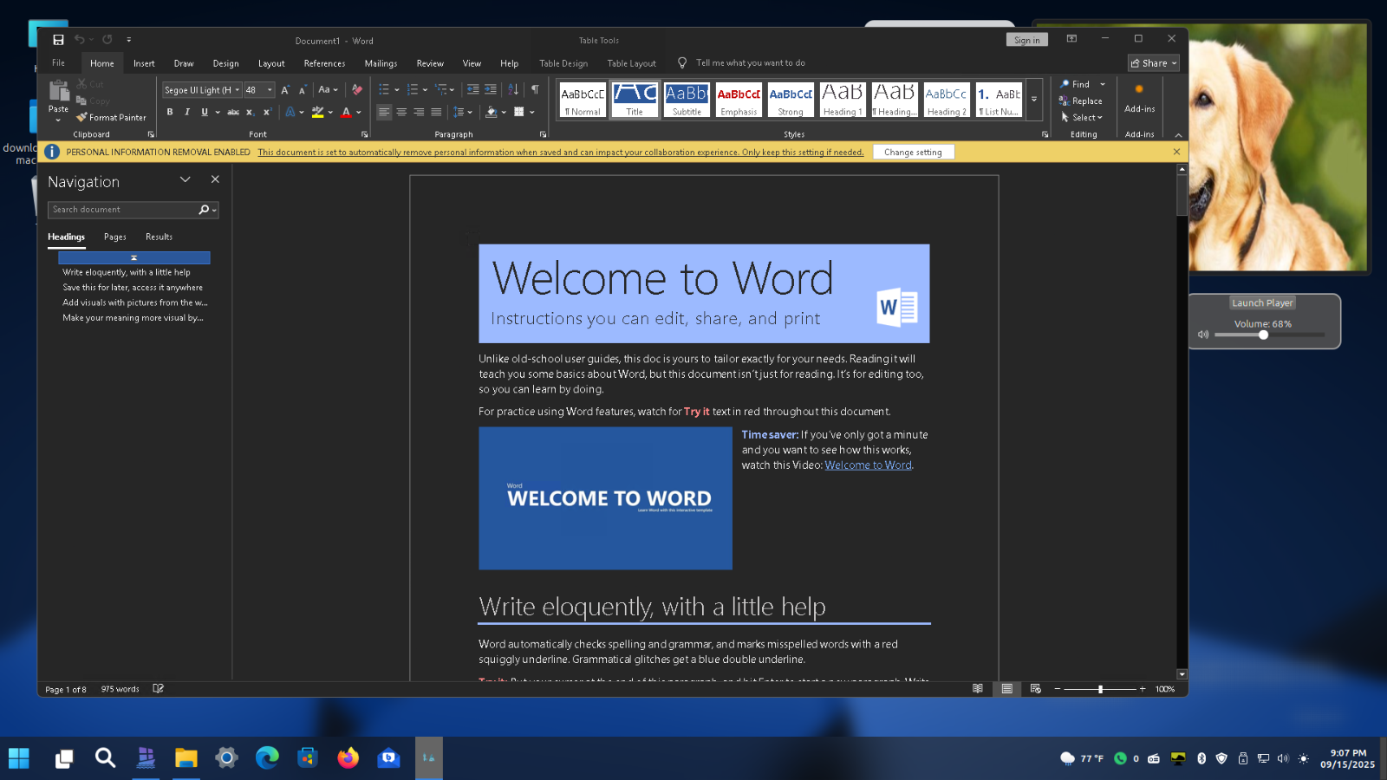Image resolution: width=1387 pixels, height=780 pixels.
Task: Switch to Pages tab in Navigation pane
Action: (x=115, y=237)
